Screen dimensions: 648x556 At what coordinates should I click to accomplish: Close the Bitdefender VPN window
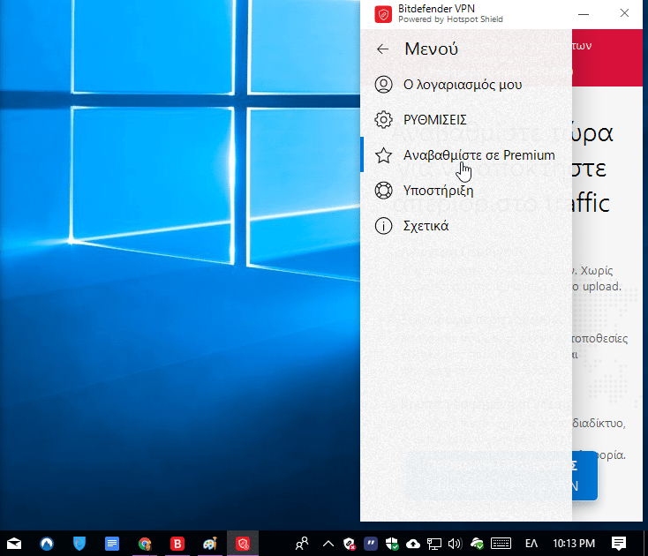[624, 13]
